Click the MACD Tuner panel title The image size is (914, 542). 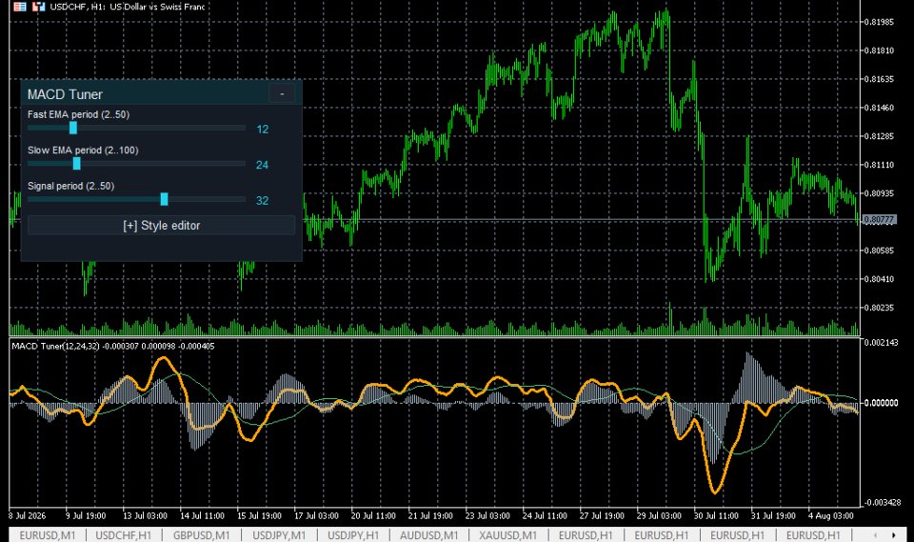65,94
